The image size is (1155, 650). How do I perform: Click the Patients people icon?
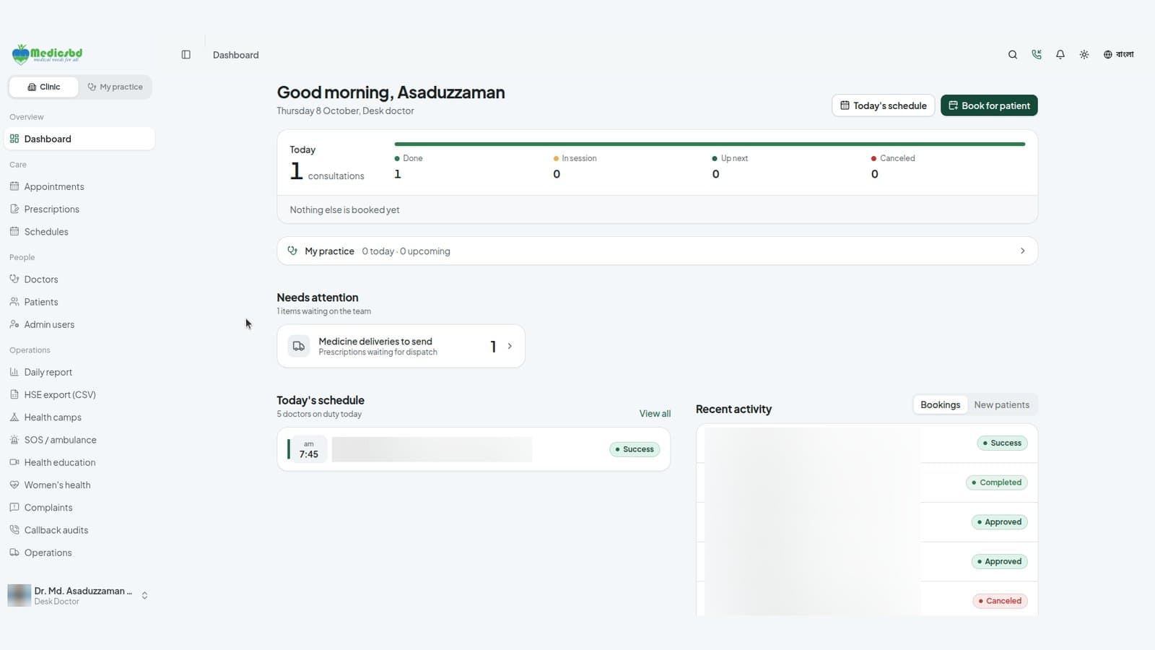[x=14, y=302]
